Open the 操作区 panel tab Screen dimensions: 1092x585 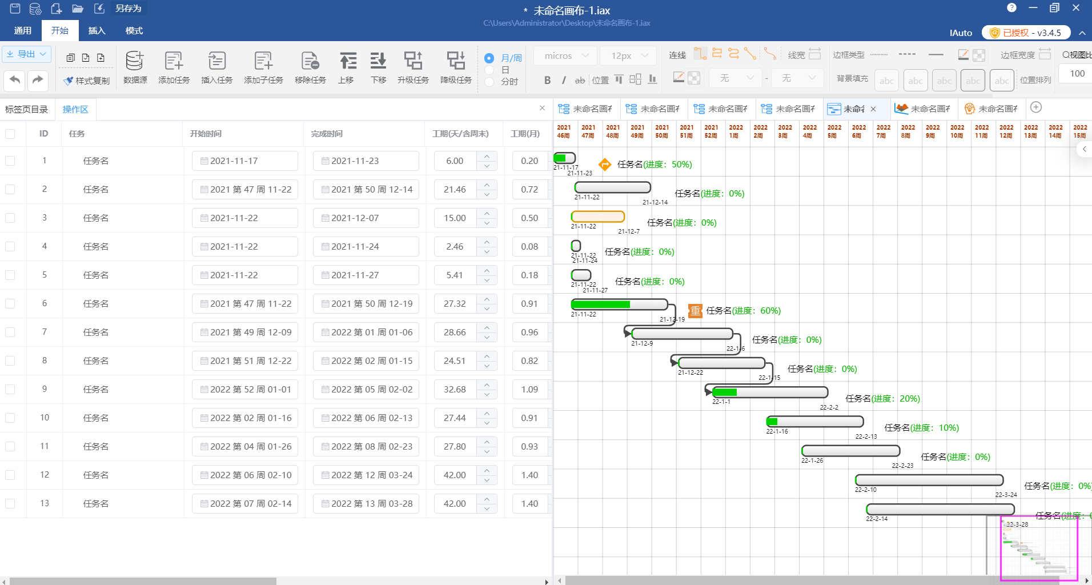coord(75,110)
